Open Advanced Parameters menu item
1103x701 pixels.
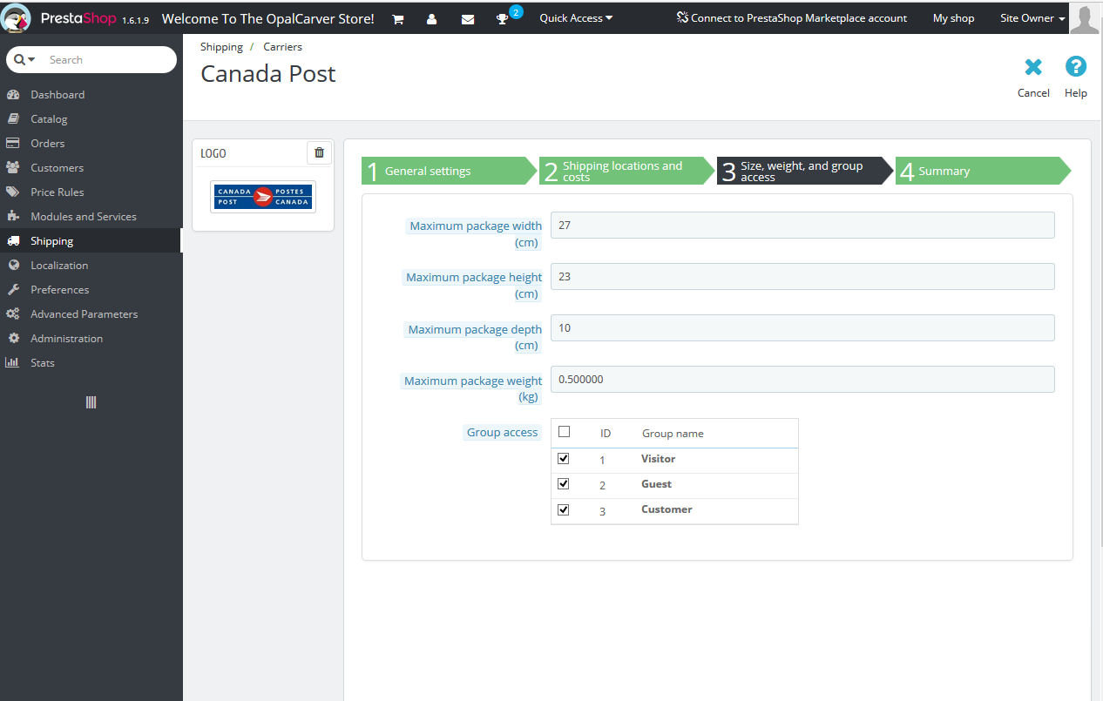pos(85,313)
